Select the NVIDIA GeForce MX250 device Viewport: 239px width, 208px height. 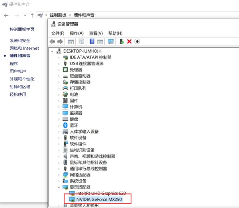click(x=99, y=199)
